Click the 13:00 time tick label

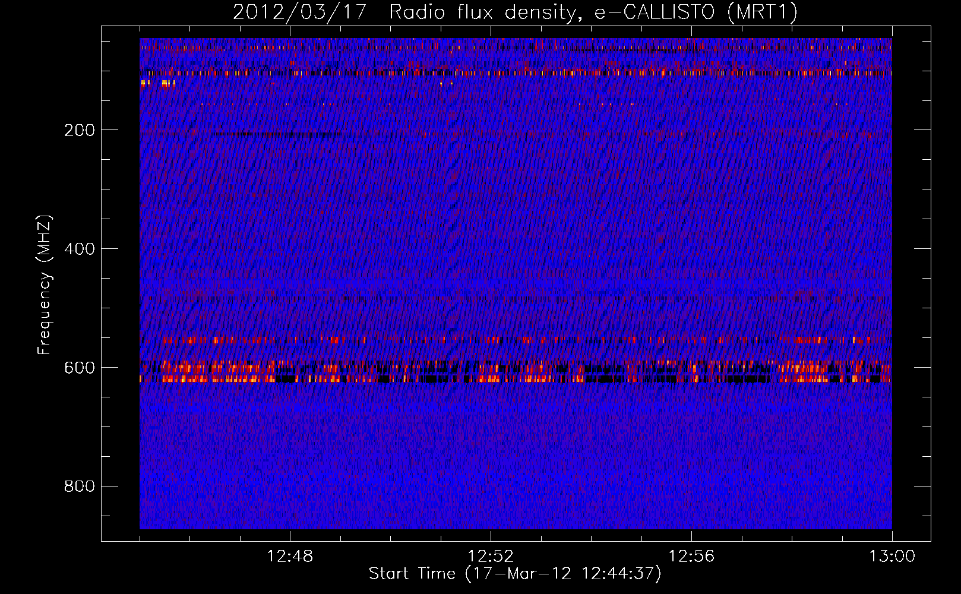tap(892, 557)
